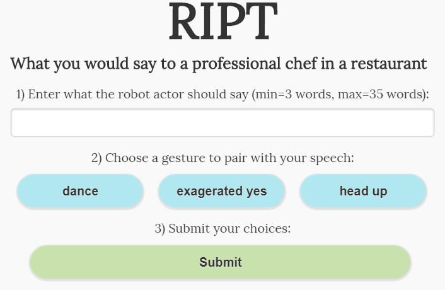Place the cursor in the speech entry box
This screenshot has height=290, width=445.
click(222, 123)
